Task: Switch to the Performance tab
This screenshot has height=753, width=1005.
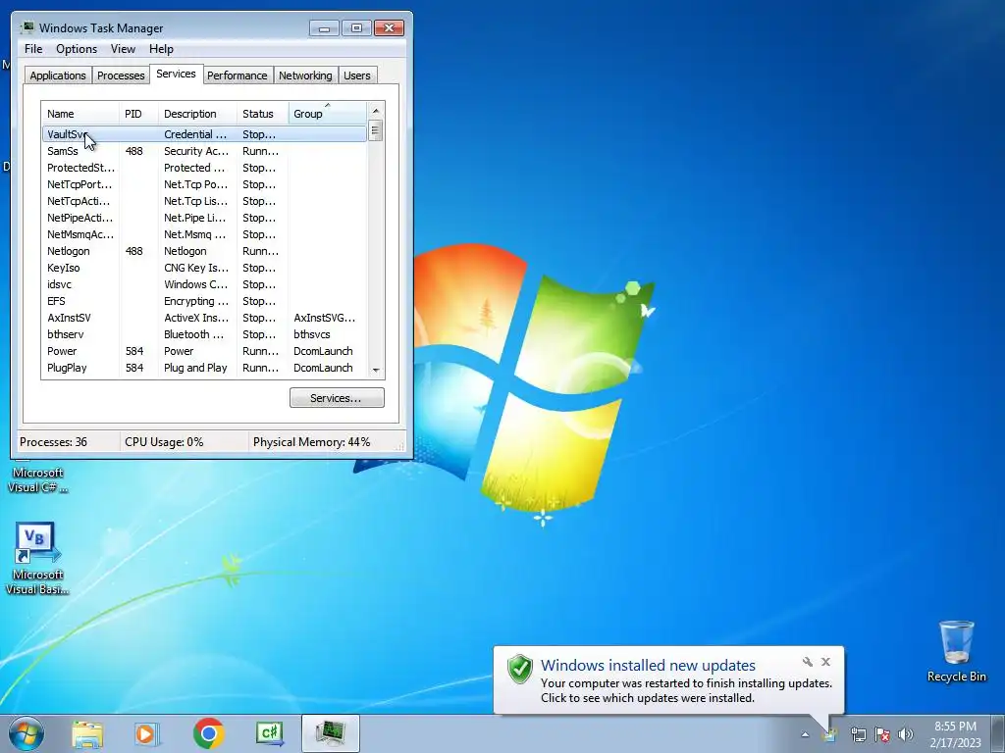Action: coord(238,75)
